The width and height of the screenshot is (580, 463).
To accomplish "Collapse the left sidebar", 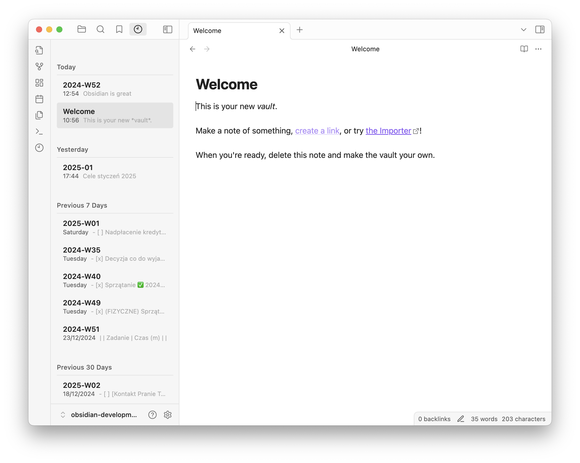I will coord(168,29).
